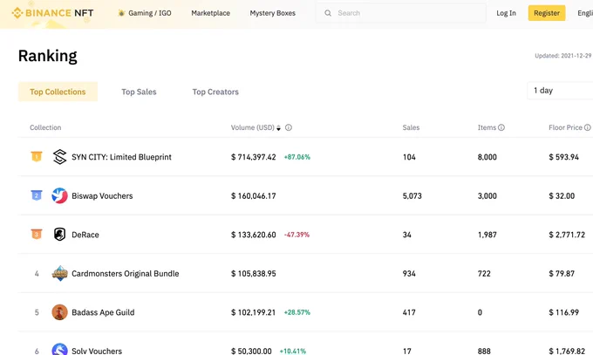This screenshot has width=593, height=355.
Task: Click the $ 32.00 floor price
Action: pos(562,195)
